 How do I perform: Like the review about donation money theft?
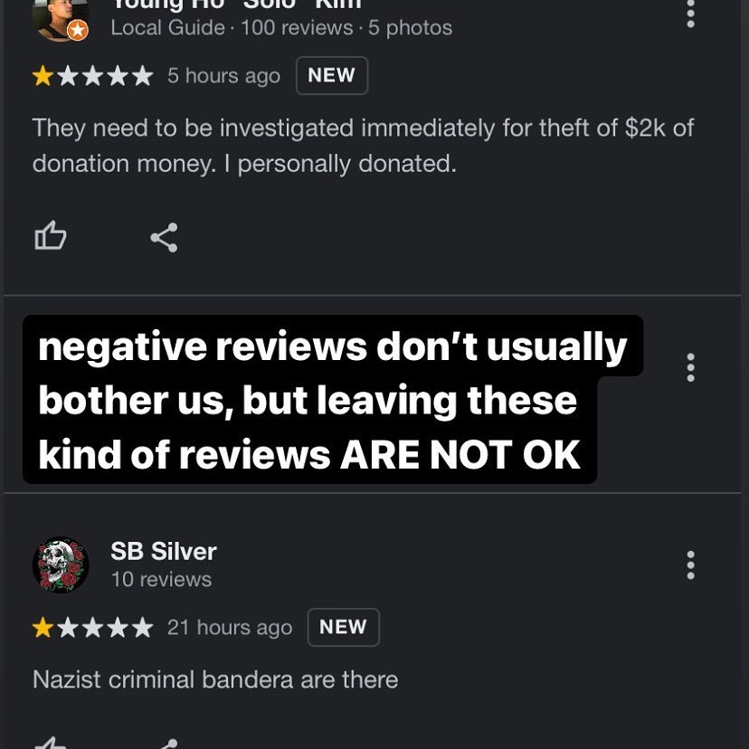coord(50,235)
